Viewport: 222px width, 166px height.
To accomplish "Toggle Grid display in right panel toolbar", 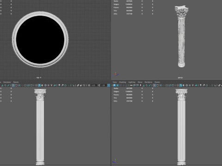I will [154, 85].
